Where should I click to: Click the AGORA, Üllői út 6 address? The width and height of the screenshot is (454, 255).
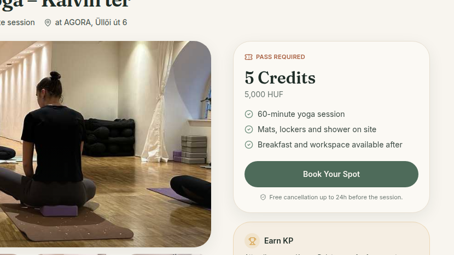91,22
